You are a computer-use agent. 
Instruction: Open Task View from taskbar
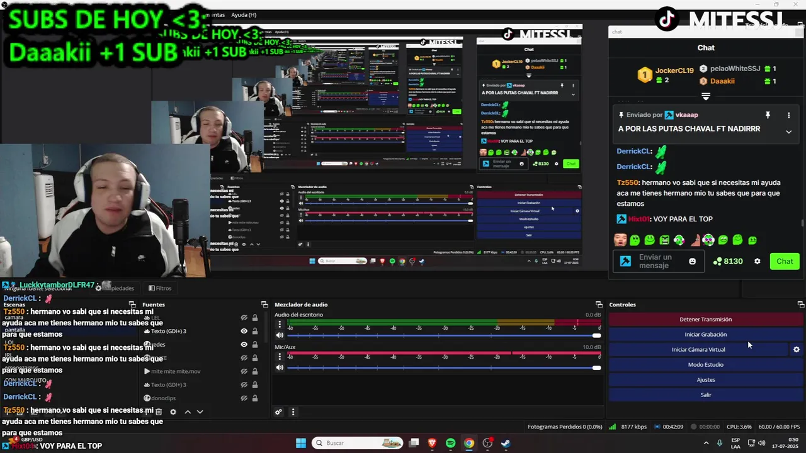[414, 443]
